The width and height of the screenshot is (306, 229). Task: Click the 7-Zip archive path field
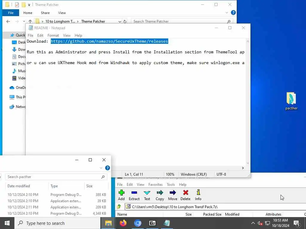click(x=215, y=207)
